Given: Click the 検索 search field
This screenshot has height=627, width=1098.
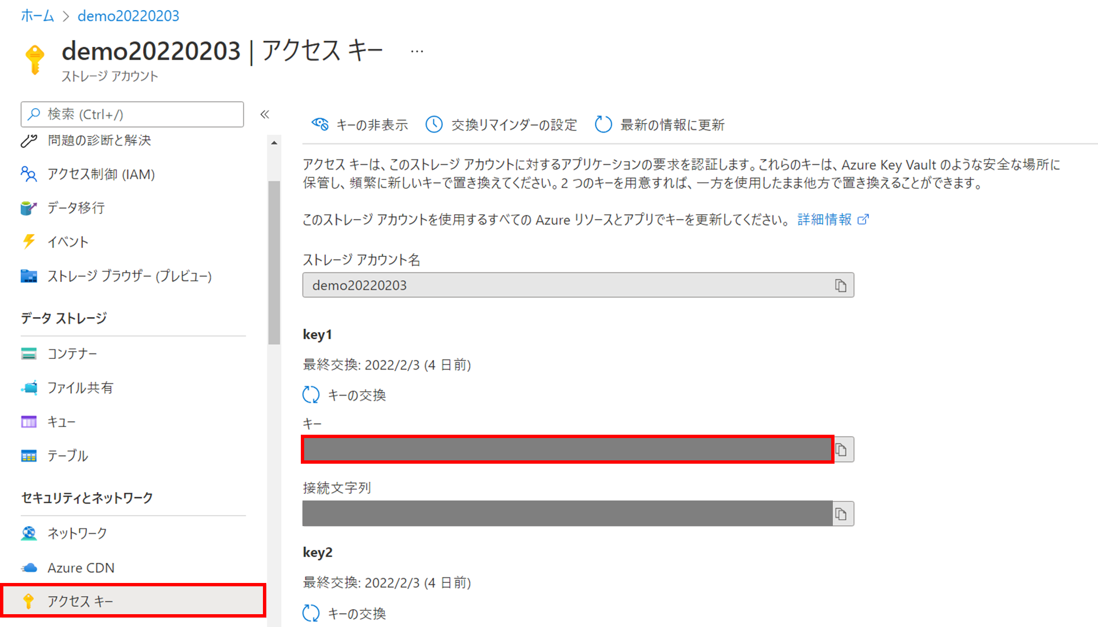Looking at the screenshot, I should click(x=132, y=114).
